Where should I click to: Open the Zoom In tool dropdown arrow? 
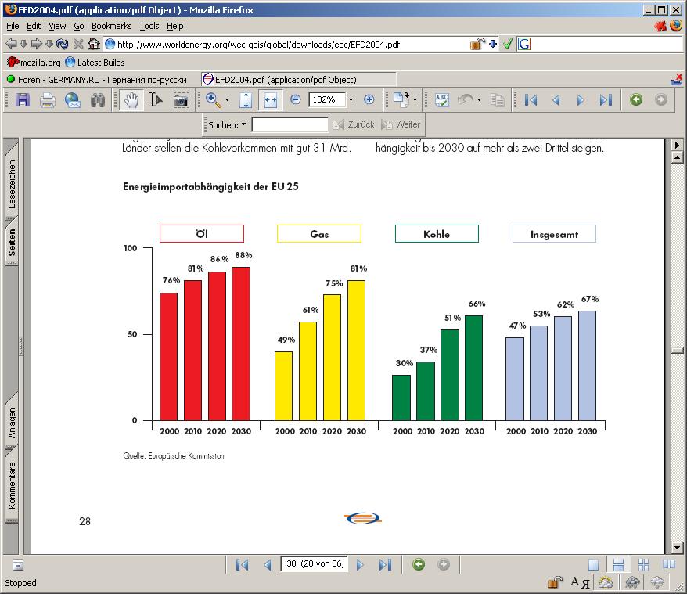pos(228,100)
